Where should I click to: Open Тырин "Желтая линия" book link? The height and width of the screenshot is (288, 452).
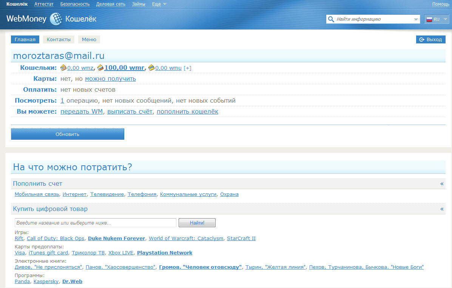point(275,267)
